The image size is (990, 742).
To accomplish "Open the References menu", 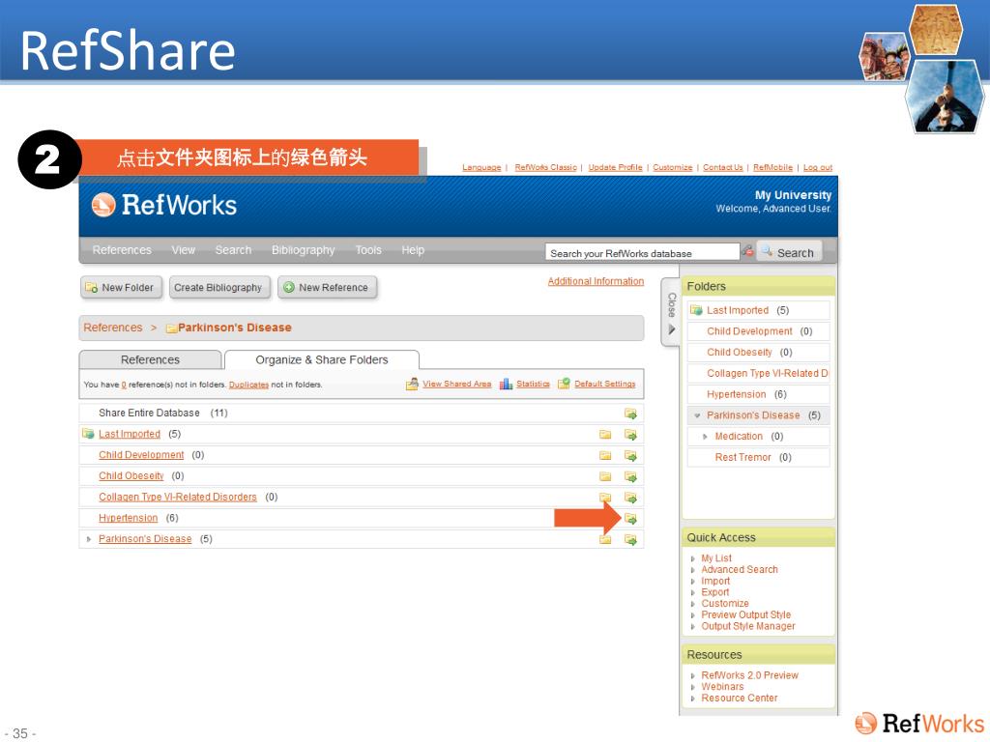I will 122,250.
